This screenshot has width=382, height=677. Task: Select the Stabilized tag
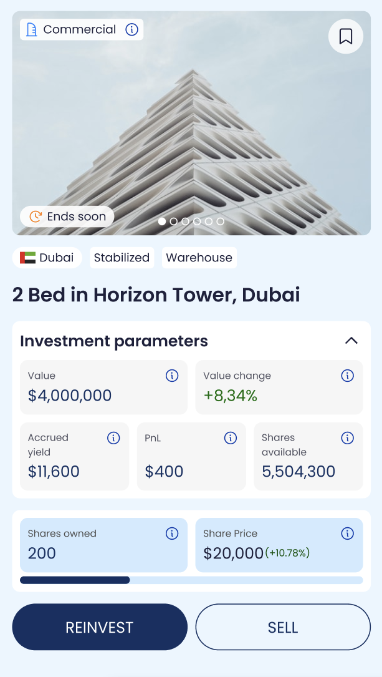(x=122, y=258)
